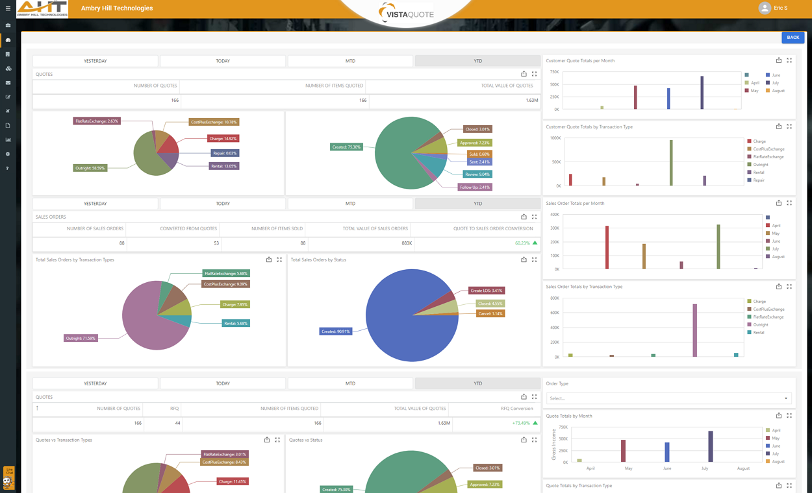Select the analytics bar-chart icon in the sidebar

pos(7,139)
